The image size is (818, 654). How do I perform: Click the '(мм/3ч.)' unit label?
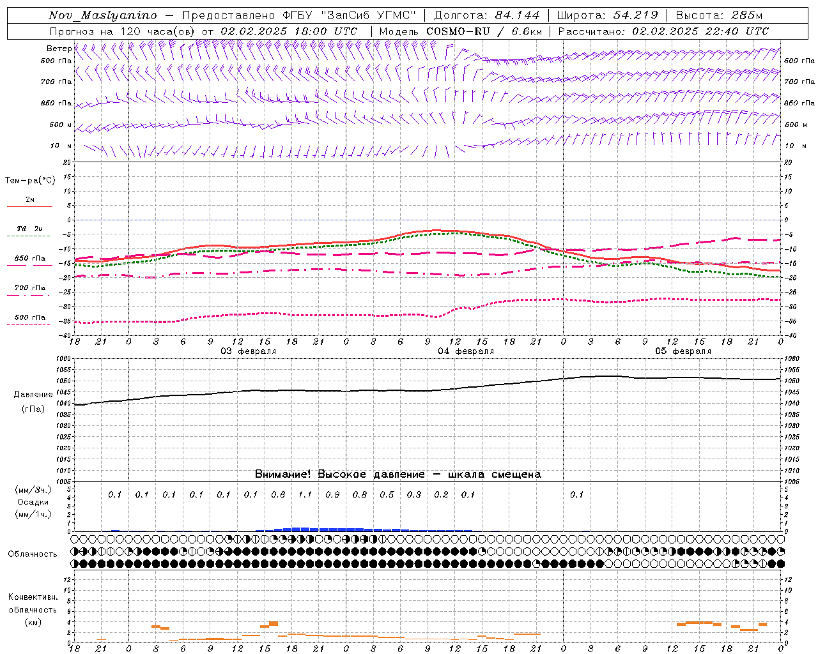click(x=33, y=490)
